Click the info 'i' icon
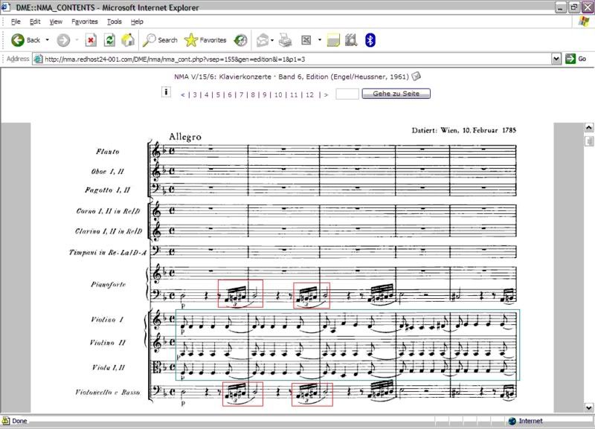 pyautogui.click(x=166, y=92)
